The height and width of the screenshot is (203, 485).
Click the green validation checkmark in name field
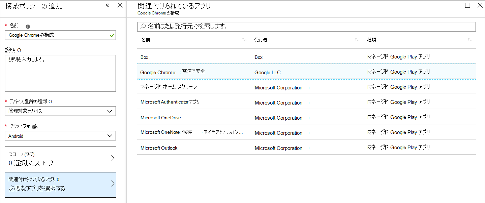click(x=112, y=35)
